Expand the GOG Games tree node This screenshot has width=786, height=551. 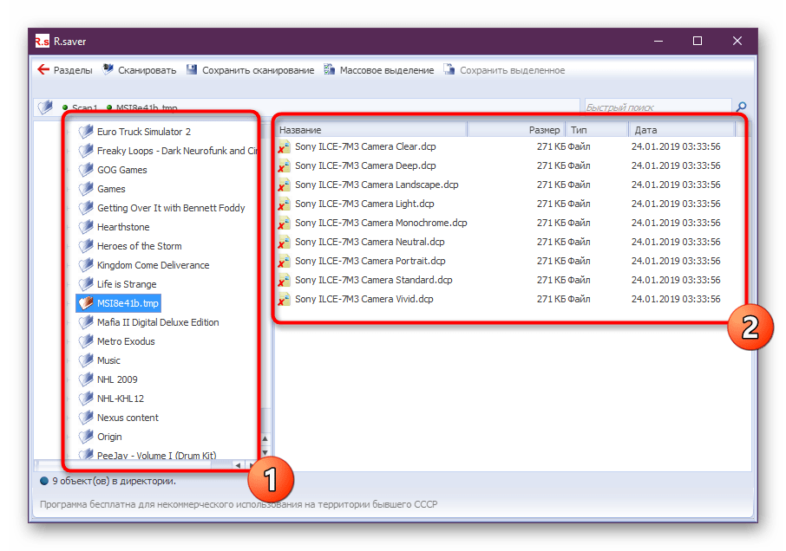pos(69,171)
